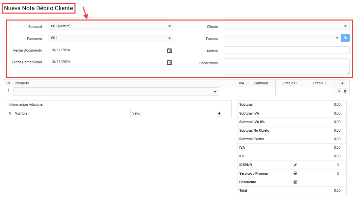Open the Cliente dropdown
This screenshot has height=197, width=353.
(x=287, y=26)
